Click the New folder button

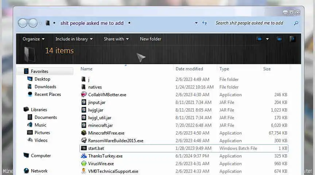point(151,39)
